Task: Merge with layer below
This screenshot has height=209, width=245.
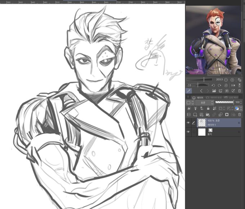Action: (x=220, y=114)
